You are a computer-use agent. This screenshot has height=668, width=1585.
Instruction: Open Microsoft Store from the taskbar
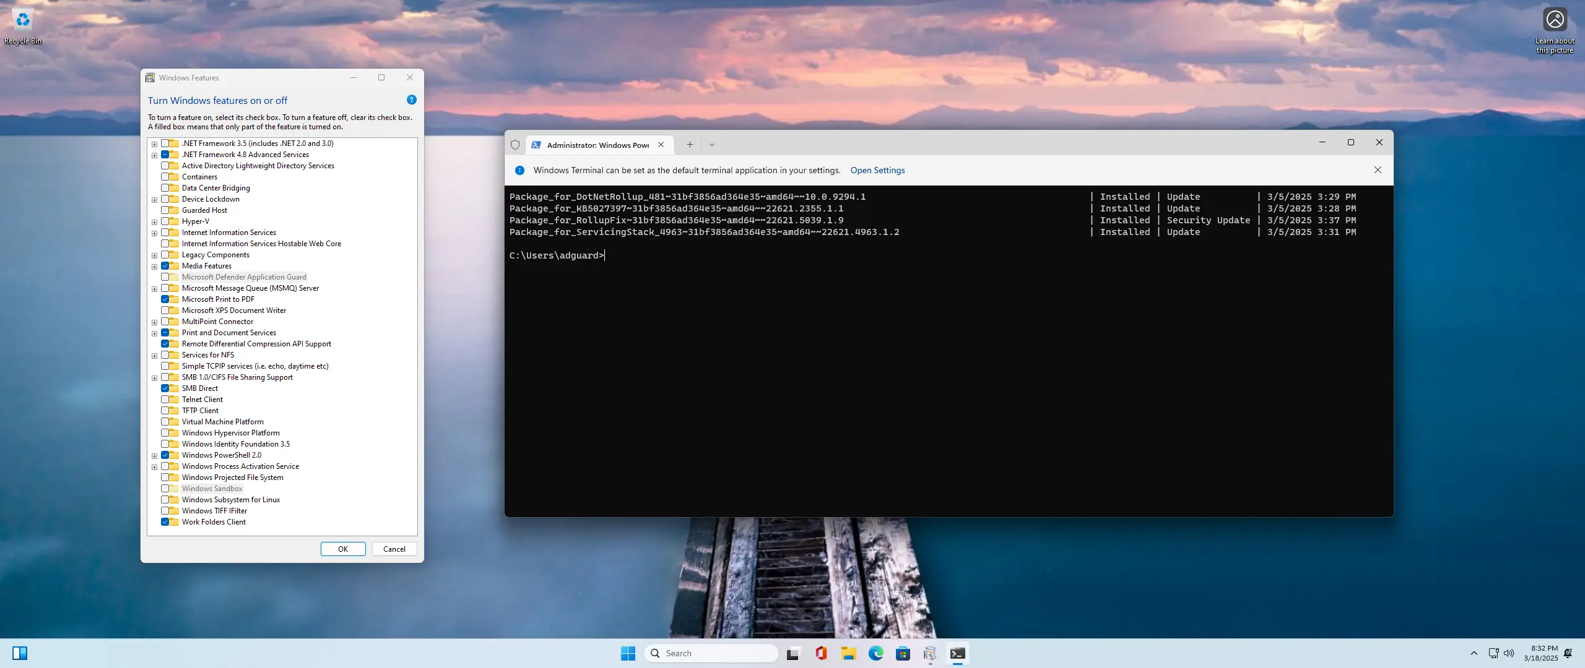tap(903, 653)
